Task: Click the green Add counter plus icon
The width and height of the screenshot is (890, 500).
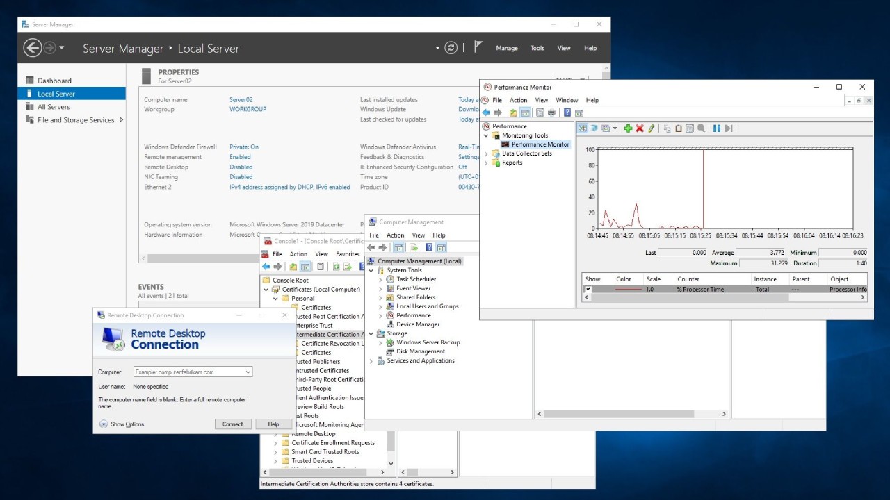Action: (628, 128)
